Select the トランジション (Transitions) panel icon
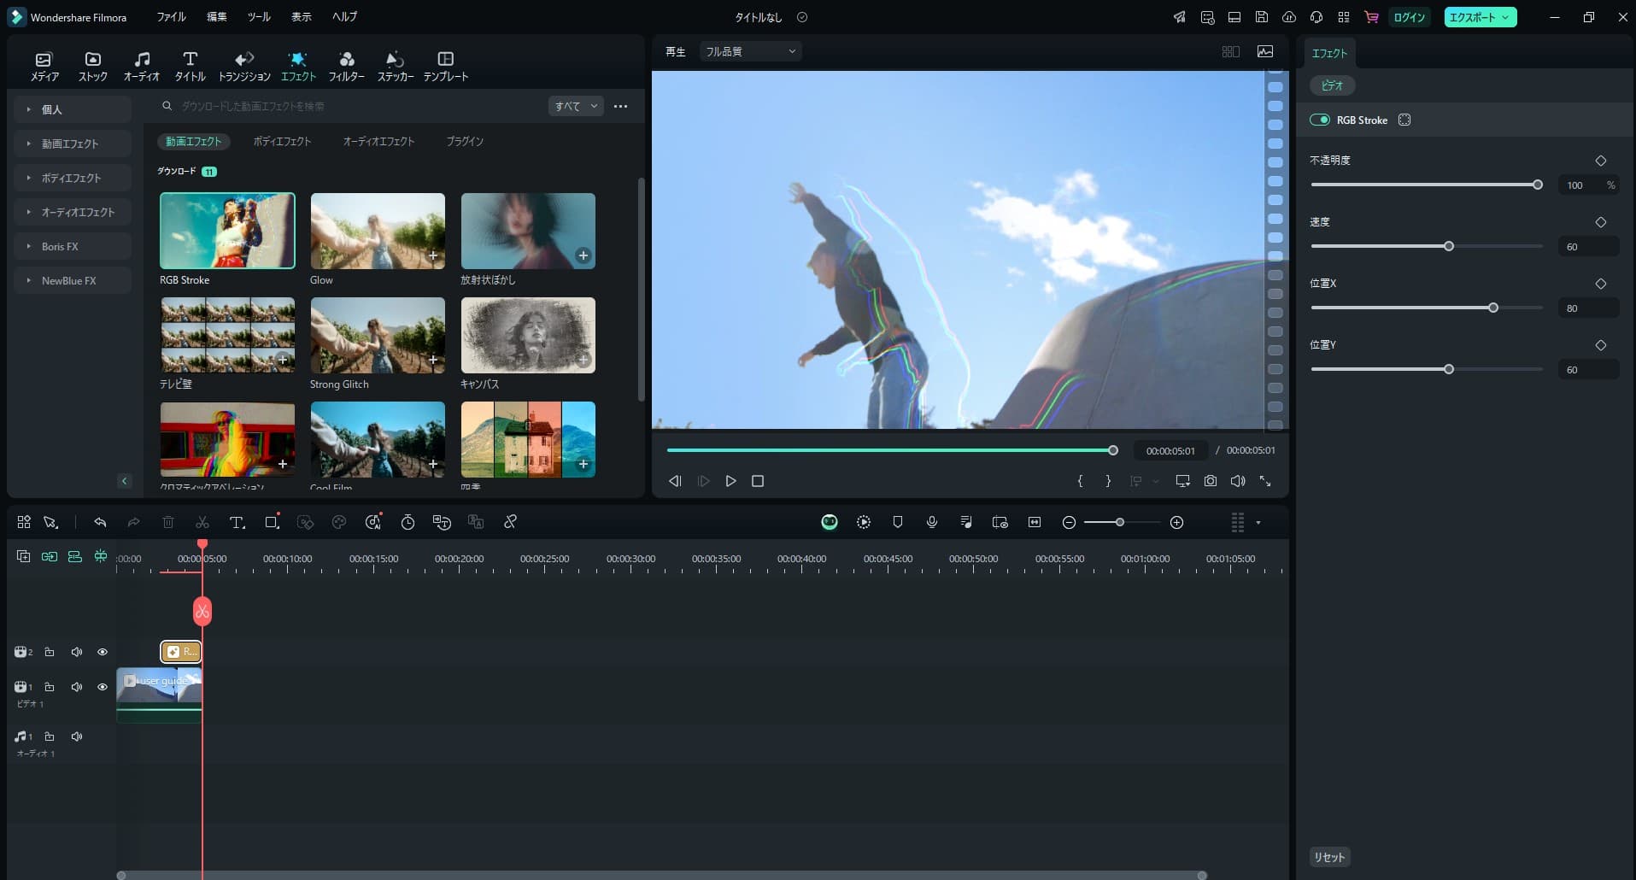This screenshot has width=1636, height=880. pos(243,64)
